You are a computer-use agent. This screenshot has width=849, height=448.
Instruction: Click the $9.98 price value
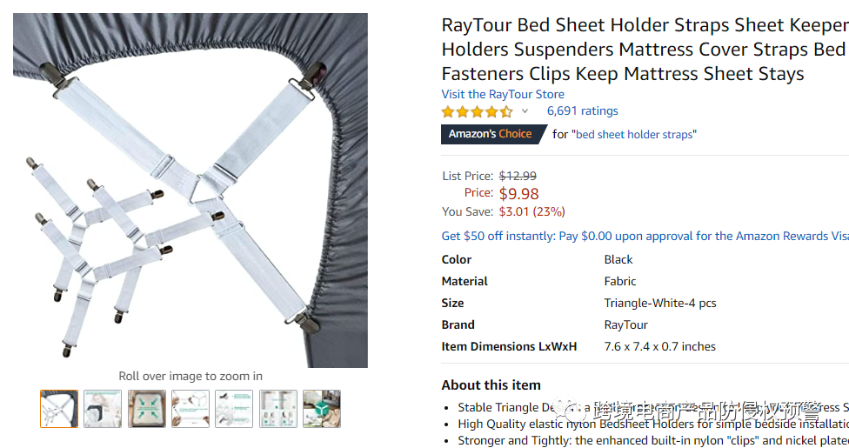tap(518, 193)
